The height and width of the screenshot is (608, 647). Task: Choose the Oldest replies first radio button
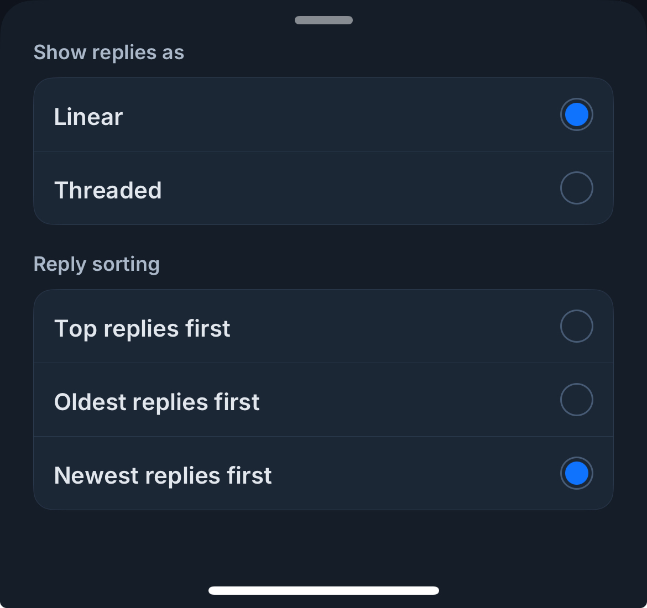(576, 400)
